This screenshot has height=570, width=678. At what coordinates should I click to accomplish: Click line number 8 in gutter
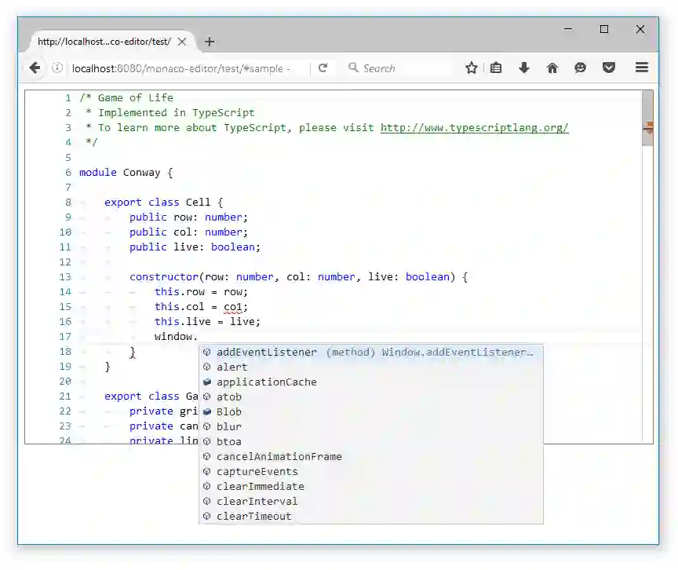tap(68, 203)
